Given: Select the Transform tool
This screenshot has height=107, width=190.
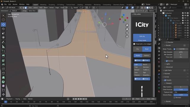Looking at the screenshot, I should (3, 37).
